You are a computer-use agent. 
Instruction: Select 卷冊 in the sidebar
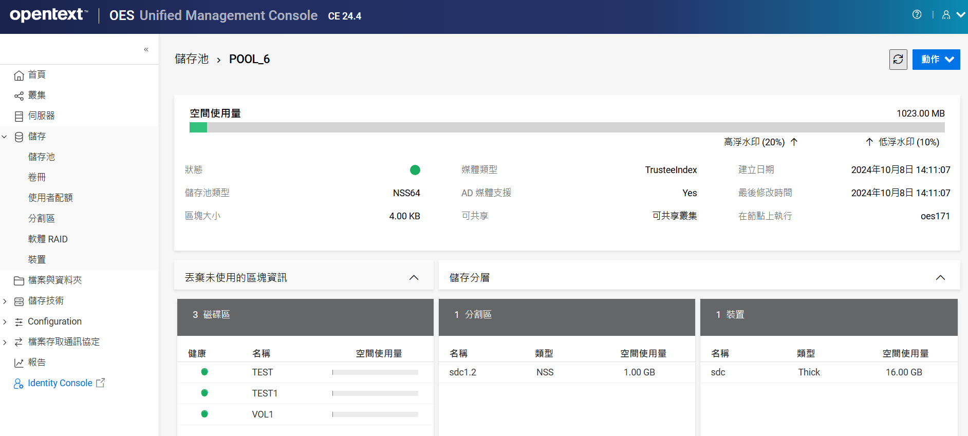[37, 177]
